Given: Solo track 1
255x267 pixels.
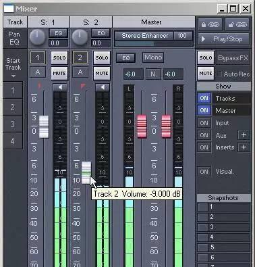Looking at the screenshot, I should [x=59, y=57].
